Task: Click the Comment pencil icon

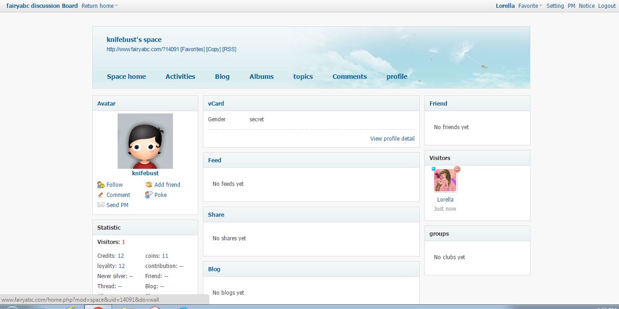Action: (x=101, y=195)
